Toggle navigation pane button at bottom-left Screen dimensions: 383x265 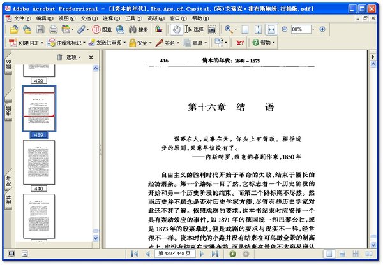pyautogui.click(x=11, y=254)
